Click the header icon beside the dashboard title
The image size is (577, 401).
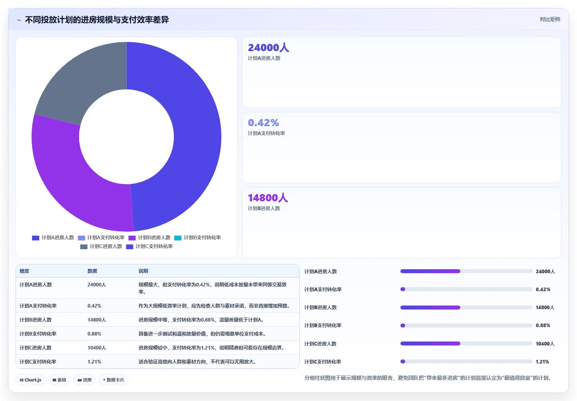coord(19,20)
